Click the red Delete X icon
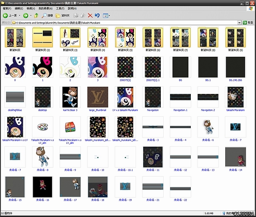256x217 pixels. (x=90, y=16)
